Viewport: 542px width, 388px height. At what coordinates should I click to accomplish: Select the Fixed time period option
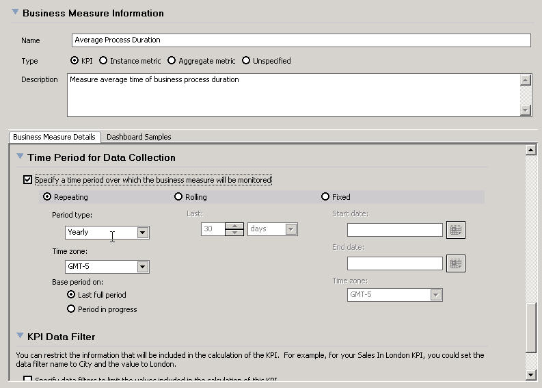click(x=325, y=197)
